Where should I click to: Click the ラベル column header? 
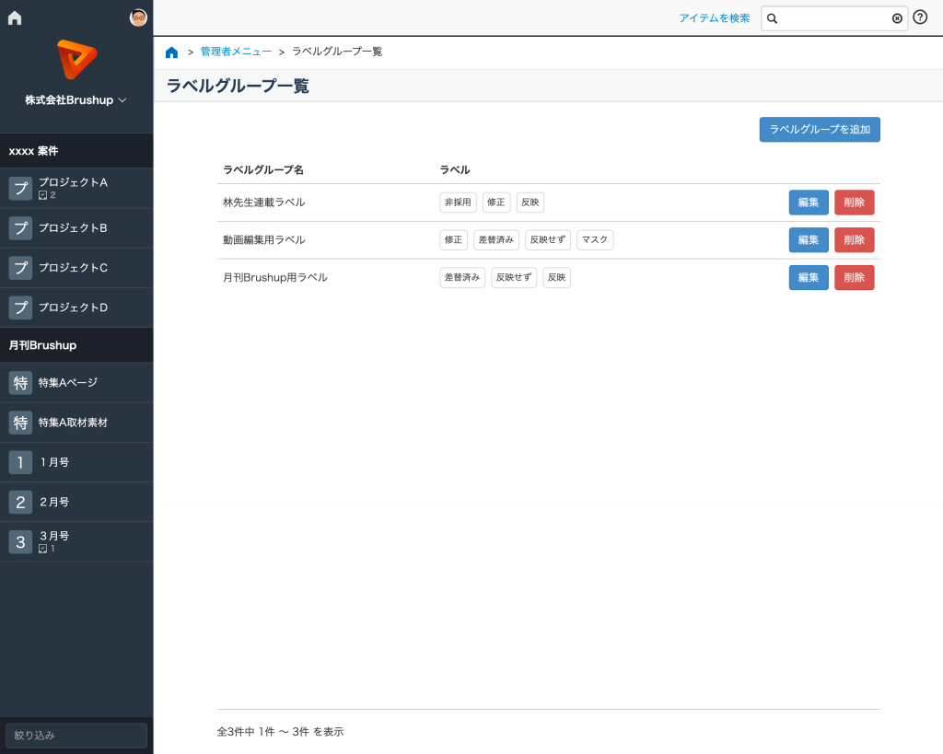pyautogui.click(x=455, y=170)
